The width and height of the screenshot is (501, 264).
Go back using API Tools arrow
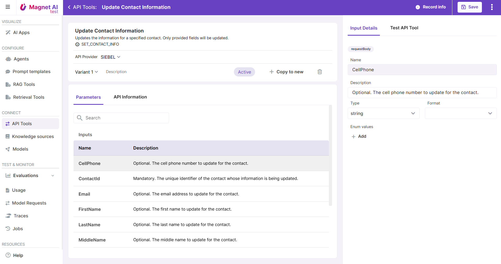pyautogui.click(x=69, y=7)
